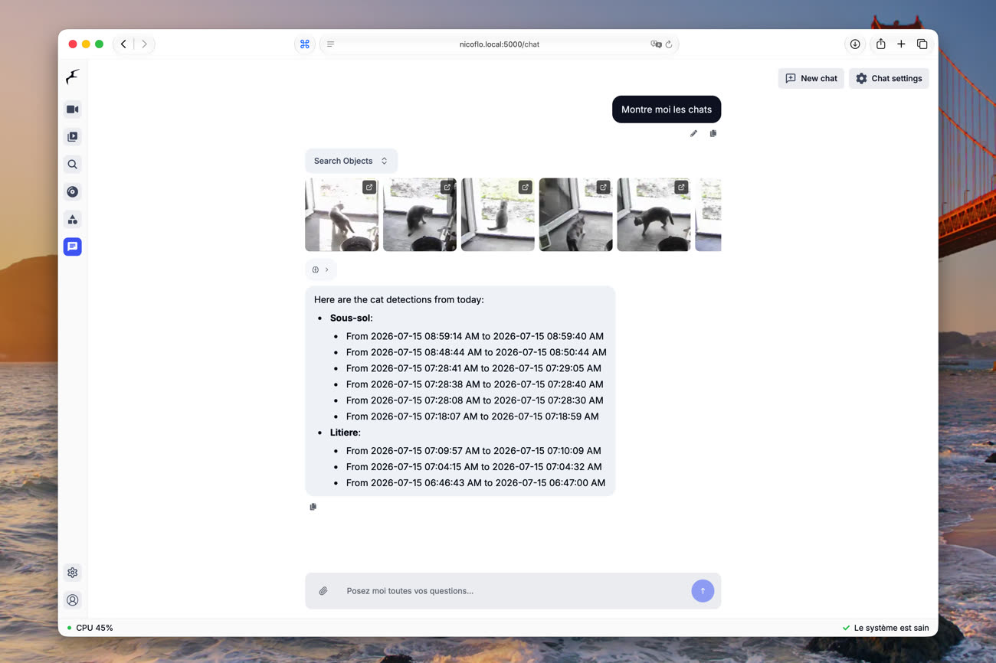Open the account profile icon
This screenshot has height=663, width=996.
pos(73,600)
